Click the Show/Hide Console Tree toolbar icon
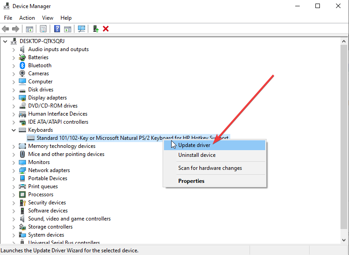The image size is (349, 255). (x=30, y=29)
